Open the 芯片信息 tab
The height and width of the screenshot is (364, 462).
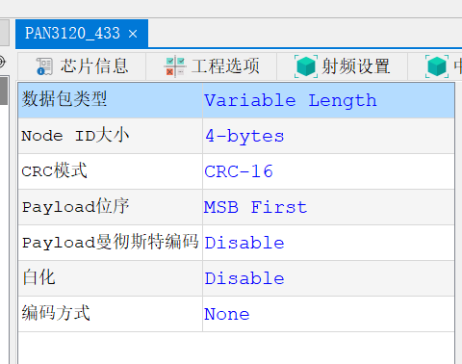click(82, 66)
